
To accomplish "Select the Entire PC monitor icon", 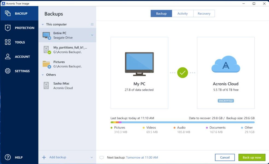I will (46, 35).
